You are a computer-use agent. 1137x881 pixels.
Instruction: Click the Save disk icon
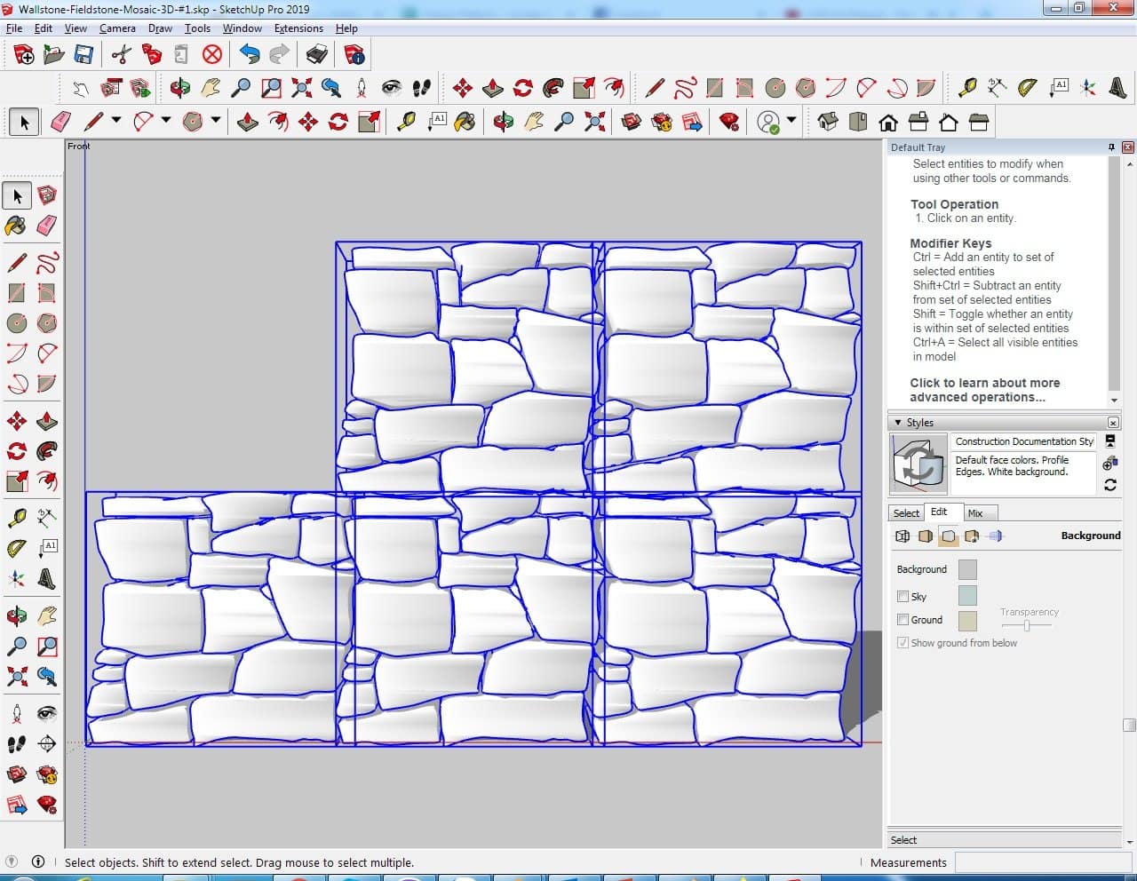pos(83,55)
